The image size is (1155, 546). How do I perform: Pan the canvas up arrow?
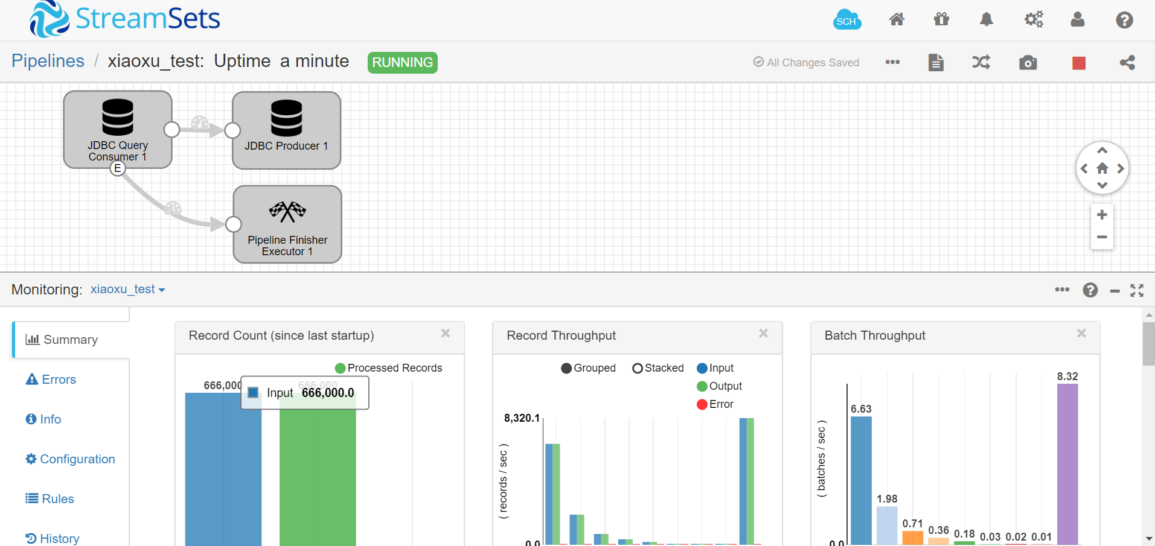click(x=1102, y=150)
